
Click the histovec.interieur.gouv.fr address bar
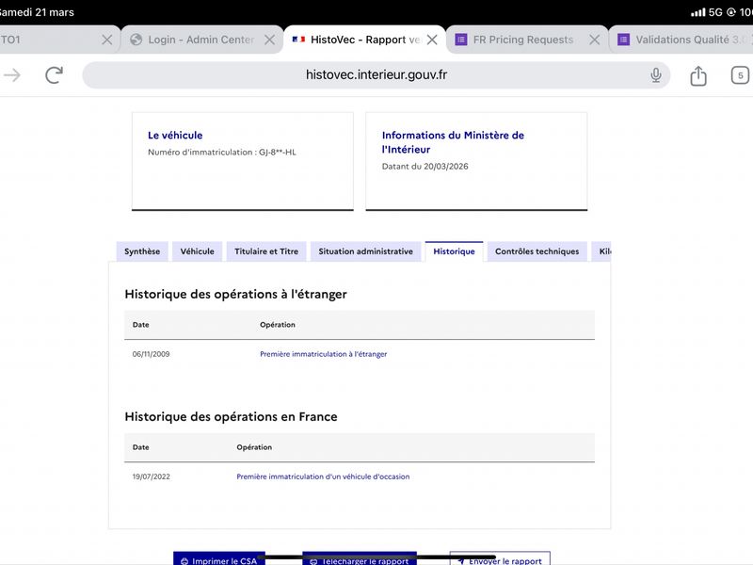pyautogui.click(x=376, y=75)
